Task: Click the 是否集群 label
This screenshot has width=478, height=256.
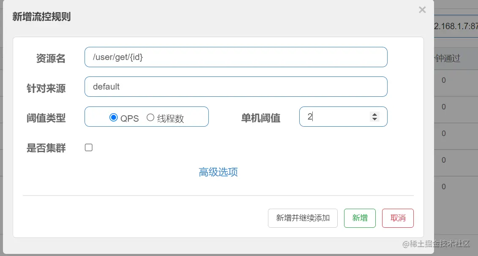Action: point(46,148)
